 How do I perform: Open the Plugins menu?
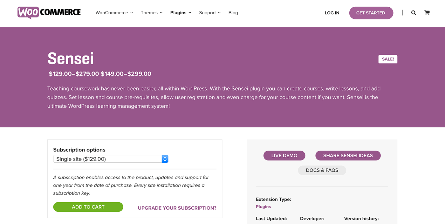click(x=181, y=13)
